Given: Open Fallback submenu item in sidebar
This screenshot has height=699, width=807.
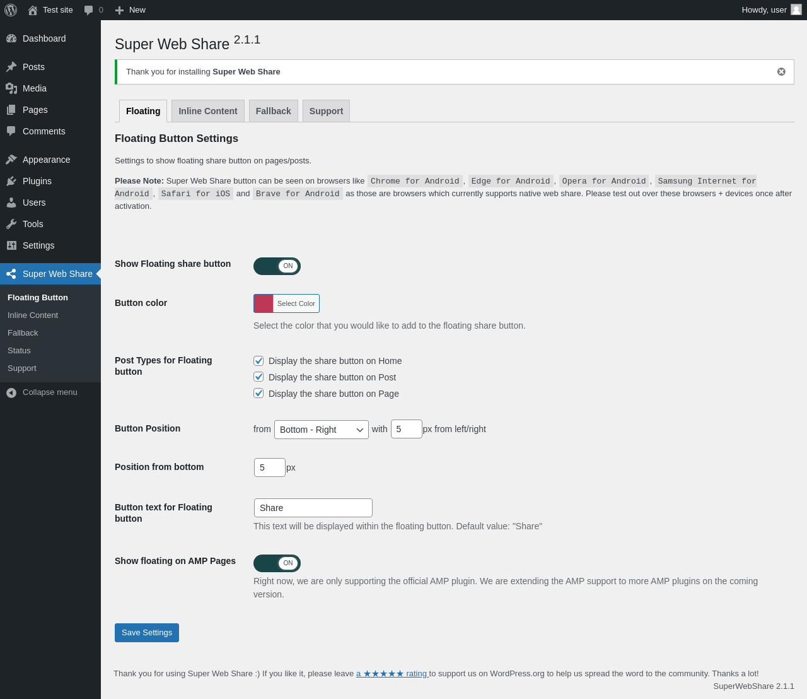Looking at the screenshot, I should [50, 333].
